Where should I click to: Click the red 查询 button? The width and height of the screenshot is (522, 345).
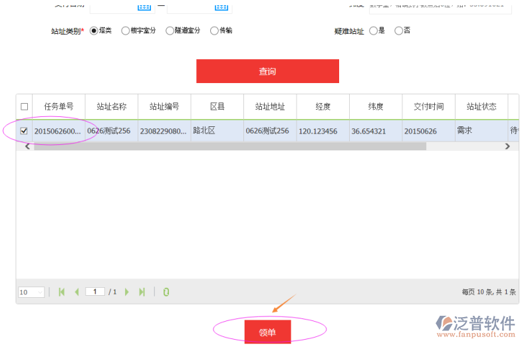pos(267,71)
